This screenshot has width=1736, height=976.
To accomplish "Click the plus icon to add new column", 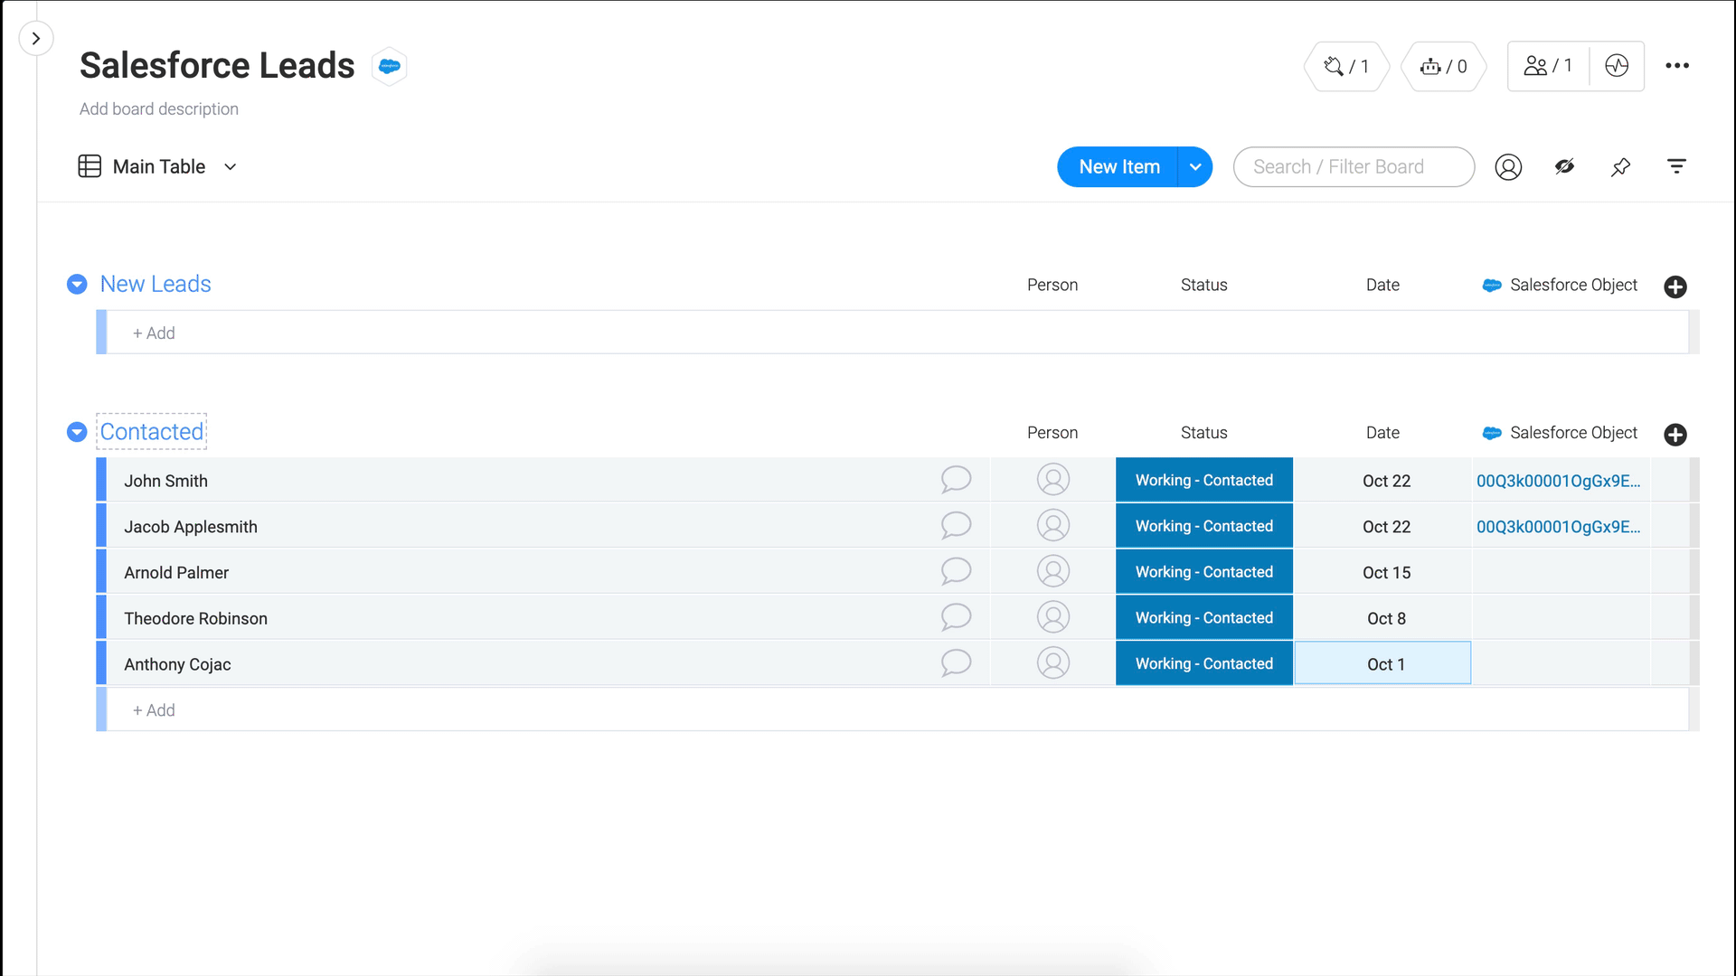I will pos(1675,286).
